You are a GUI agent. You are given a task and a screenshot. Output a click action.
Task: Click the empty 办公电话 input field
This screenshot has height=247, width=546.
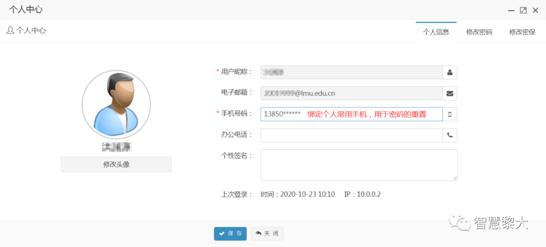(x=351, y=136)
